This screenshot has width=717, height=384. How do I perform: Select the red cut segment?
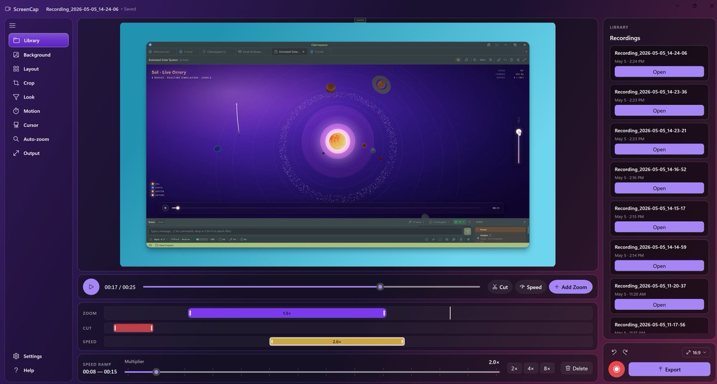click(x=133, y=328)
